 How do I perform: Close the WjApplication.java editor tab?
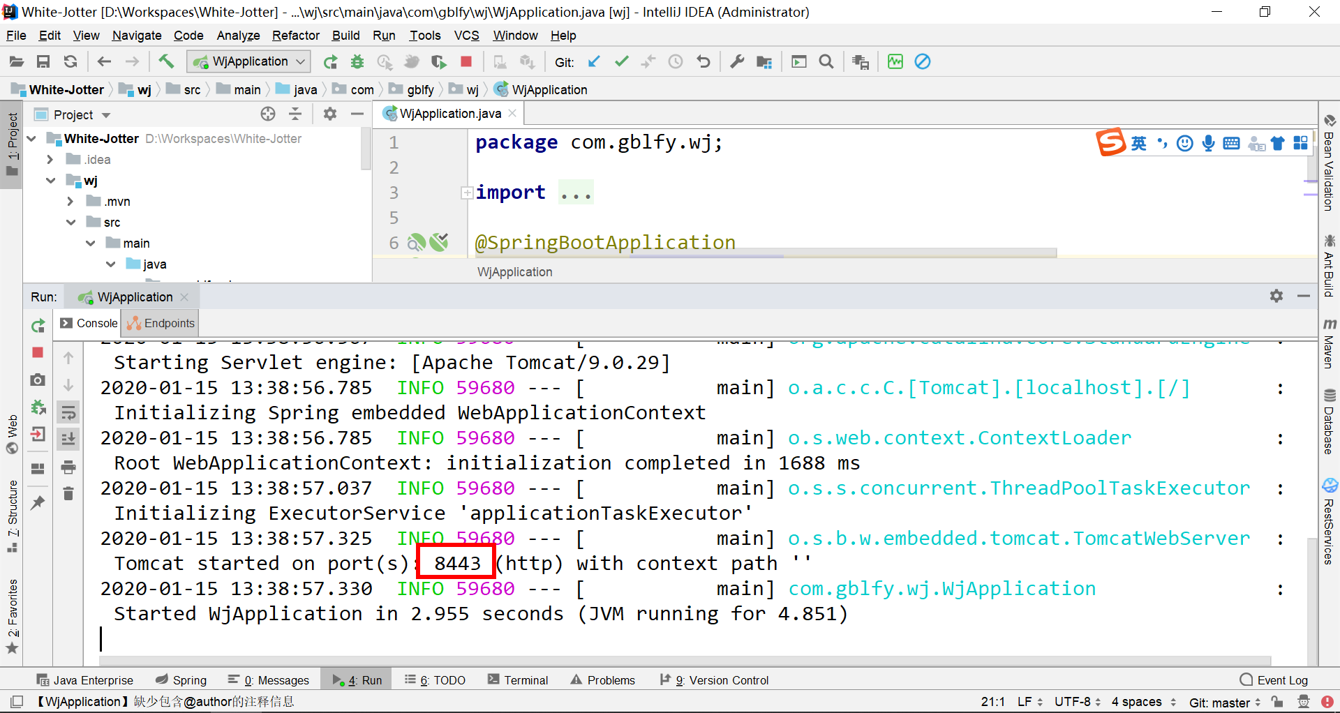pos(512,113)
